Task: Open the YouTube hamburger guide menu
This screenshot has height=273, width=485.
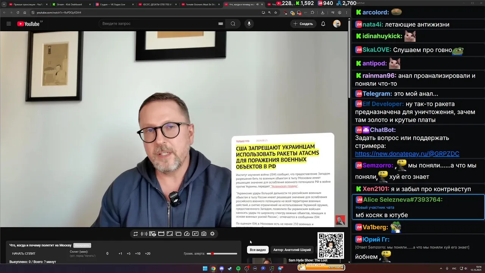Action: (x=9, y=24)
